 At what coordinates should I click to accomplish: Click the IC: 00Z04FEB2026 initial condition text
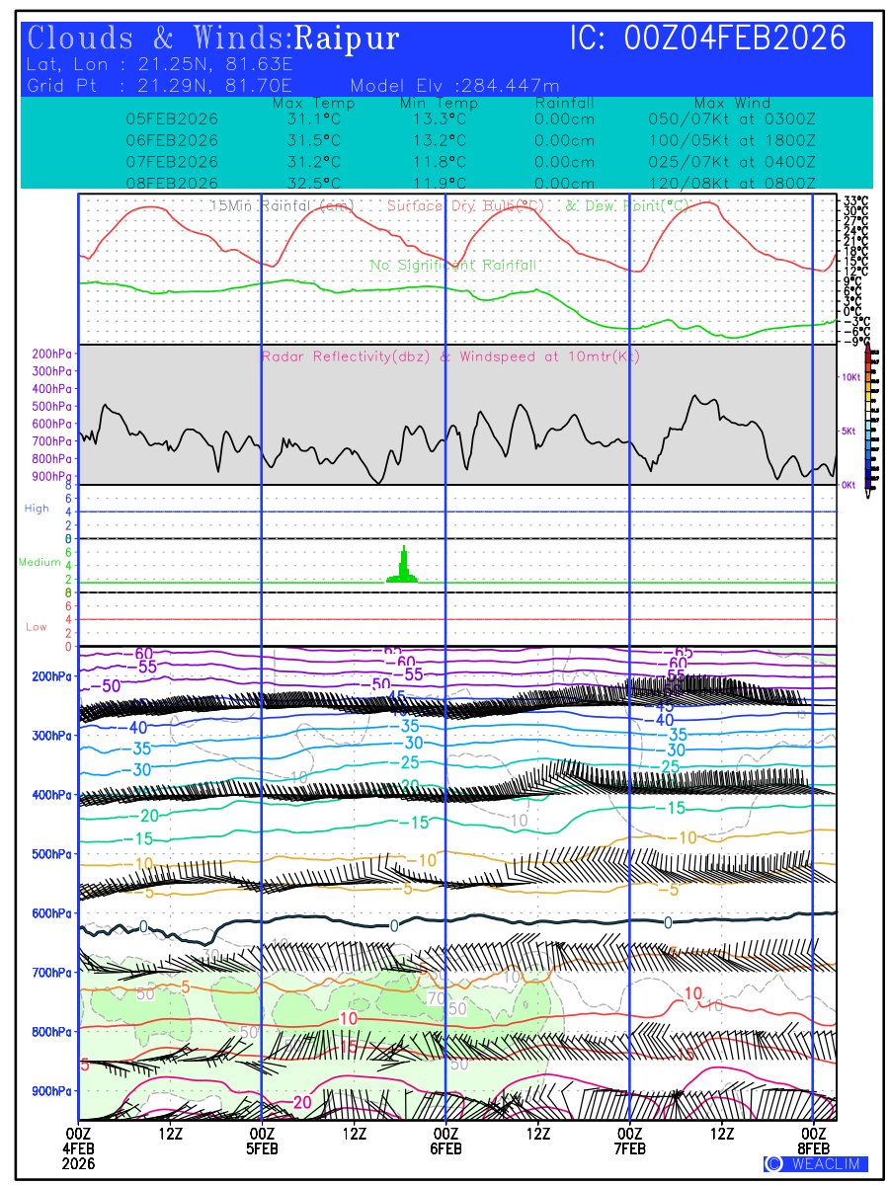(x=707, y=39)
